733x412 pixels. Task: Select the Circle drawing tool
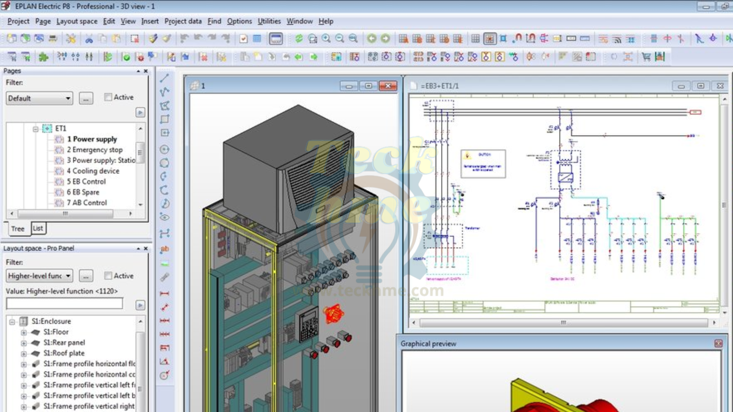pyautogui.click(x=164, y=149)
